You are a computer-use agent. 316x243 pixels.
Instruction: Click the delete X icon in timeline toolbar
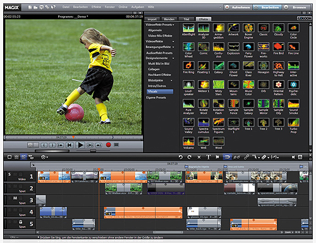[x=199, y=157]
